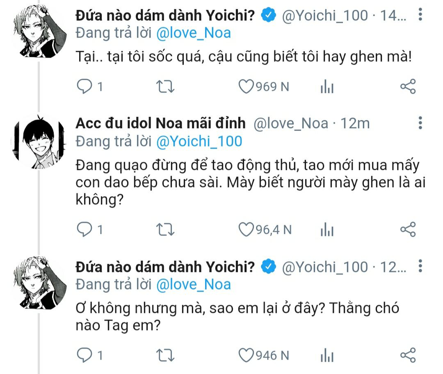Viewport: 443px width, 374px height.
Task: Share the last tweet in the thread
Action: [x=408, y=355]
